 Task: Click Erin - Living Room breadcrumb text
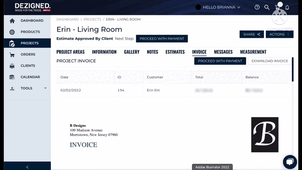tap(123, 19)
